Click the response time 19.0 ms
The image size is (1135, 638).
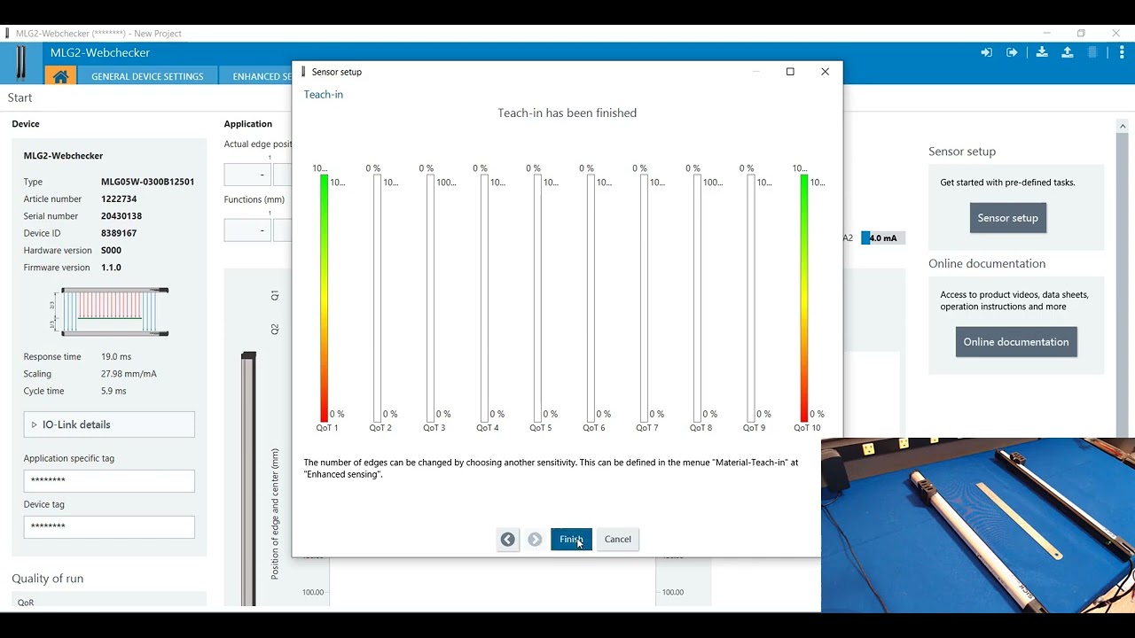tap(116, 357)
